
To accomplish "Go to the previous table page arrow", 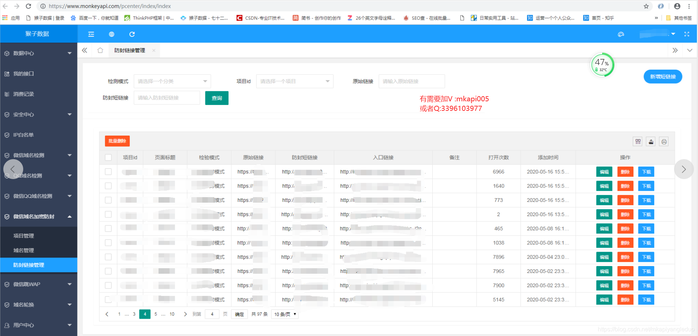I will pos(107,314).
